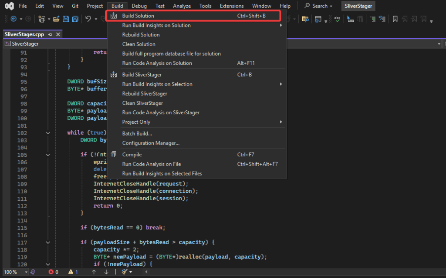This screenshot has width=446, height=278.
Task: Click the cursor selection toolbar icon
Action: pos(351,19)
